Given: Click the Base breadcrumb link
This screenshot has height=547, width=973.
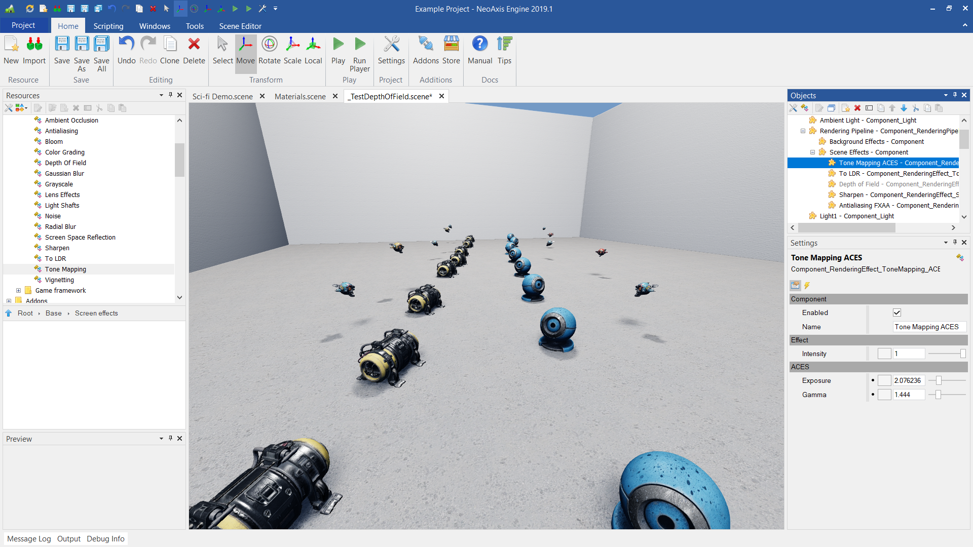Looking at the screenshot, I should click(53, 313).
